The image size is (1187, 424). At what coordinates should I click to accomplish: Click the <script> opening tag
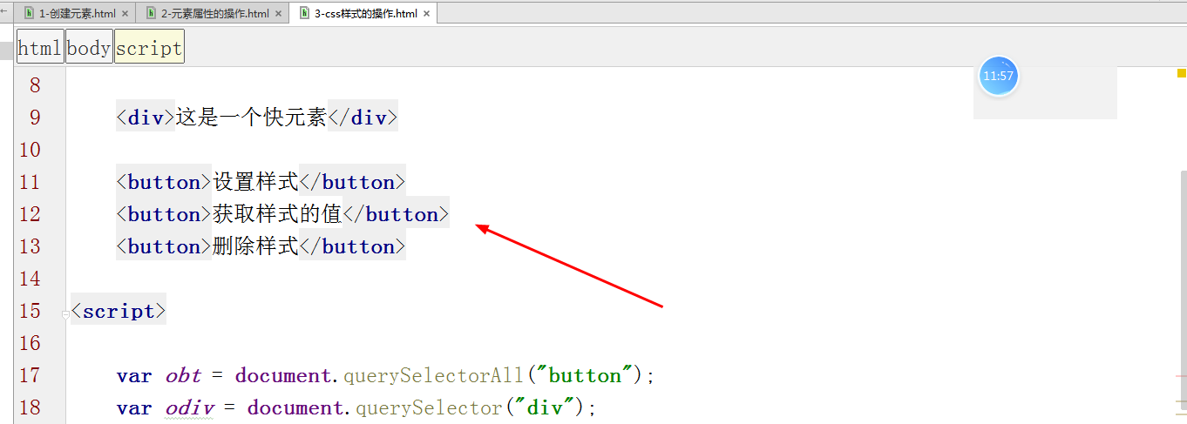pos(119,311)
